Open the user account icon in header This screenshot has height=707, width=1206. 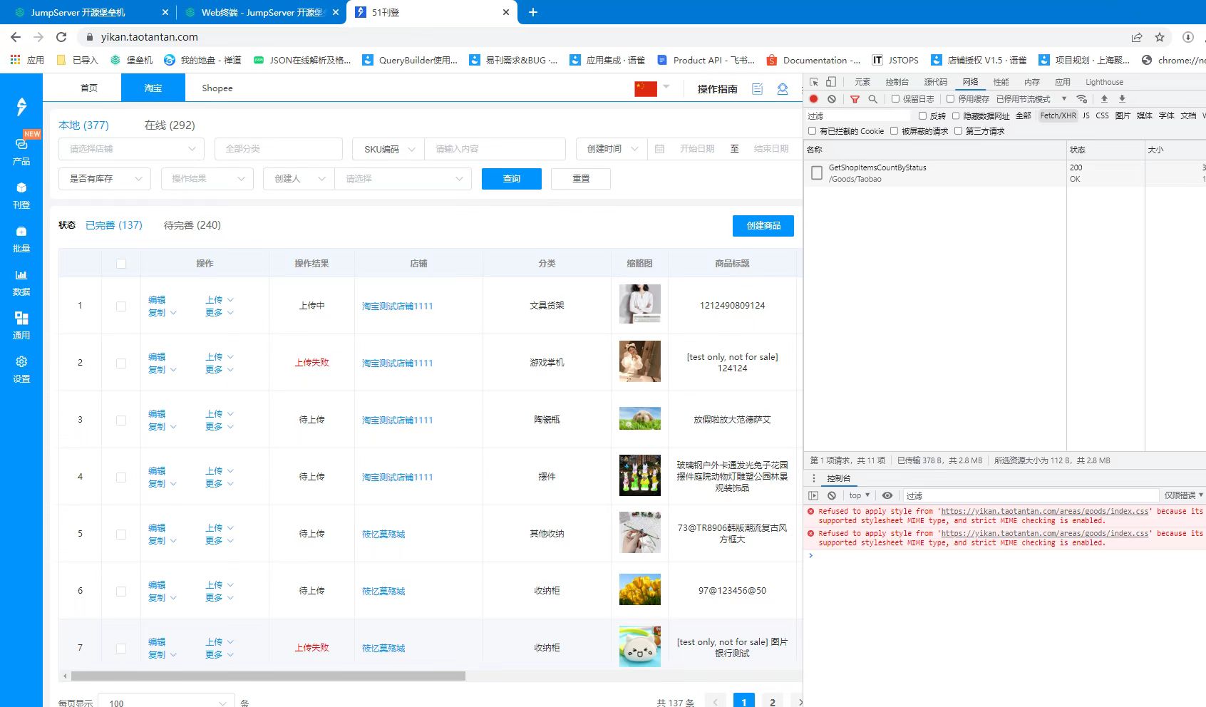[783, 88]
